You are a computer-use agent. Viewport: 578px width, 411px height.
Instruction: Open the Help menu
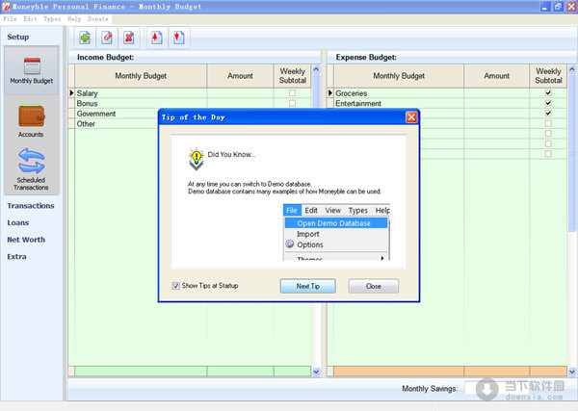(74, 19)
